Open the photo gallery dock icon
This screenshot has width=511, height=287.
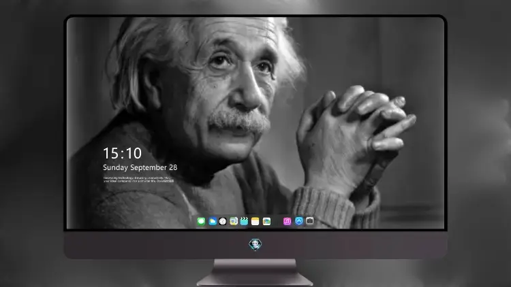[266, 222]
